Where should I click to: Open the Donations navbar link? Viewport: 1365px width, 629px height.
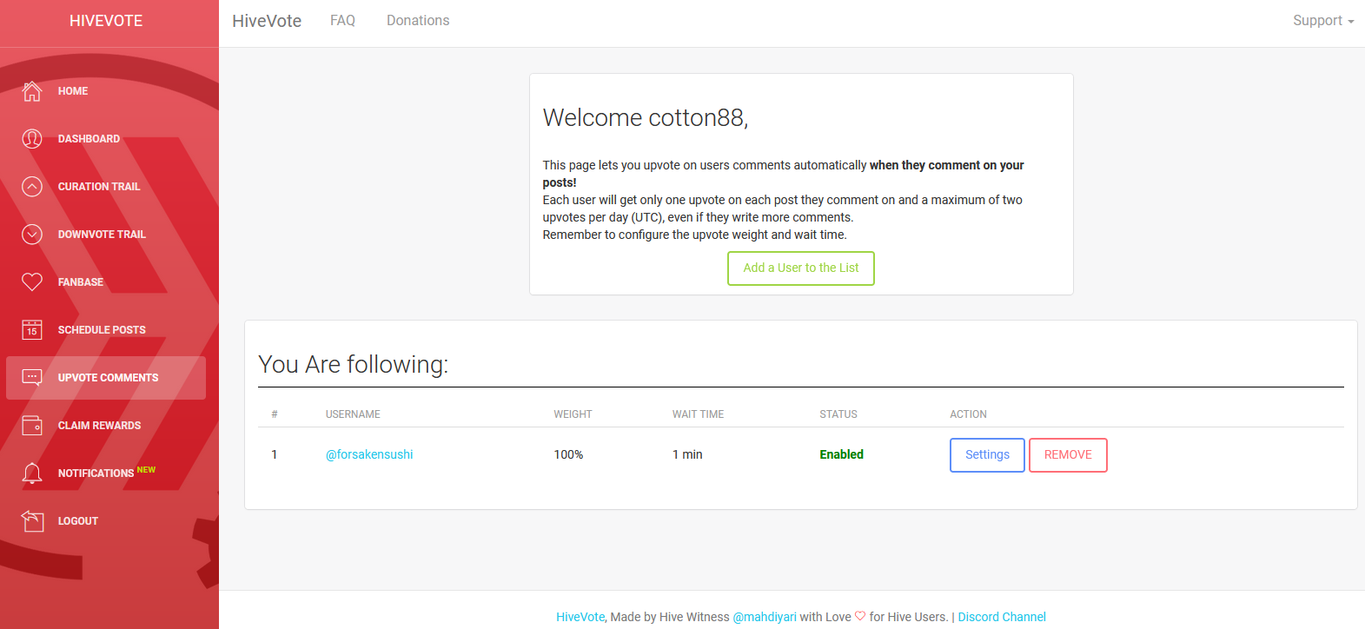418,21
